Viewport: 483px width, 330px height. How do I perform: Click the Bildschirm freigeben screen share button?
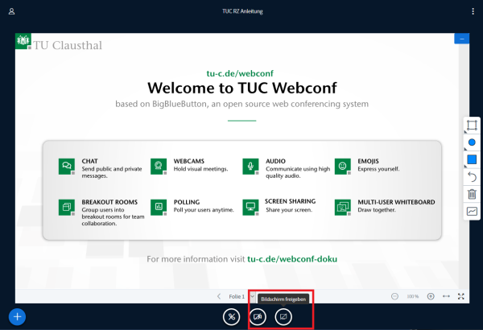point(283,316)
